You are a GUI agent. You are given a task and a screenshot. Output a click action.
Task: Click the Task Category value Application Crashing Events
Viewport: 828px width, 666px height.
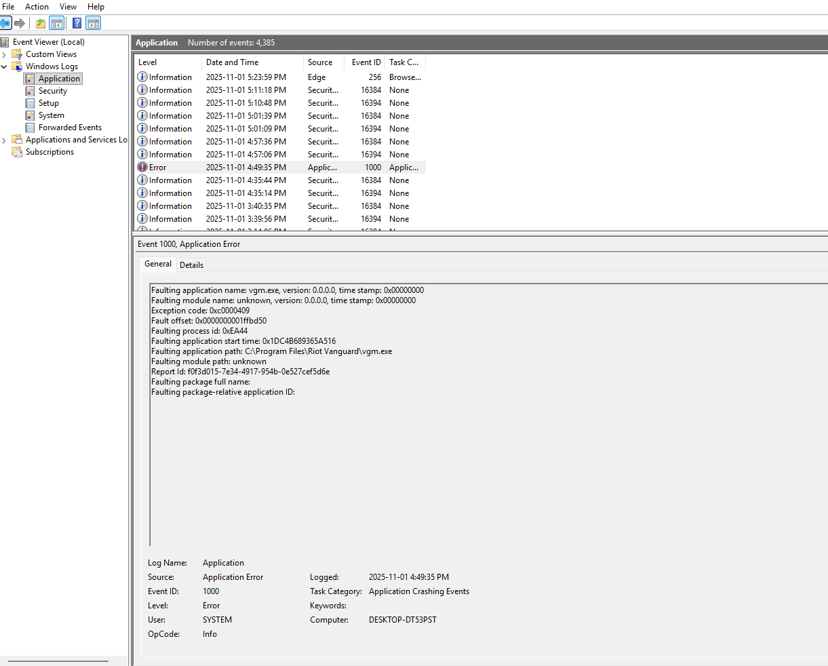418,591
